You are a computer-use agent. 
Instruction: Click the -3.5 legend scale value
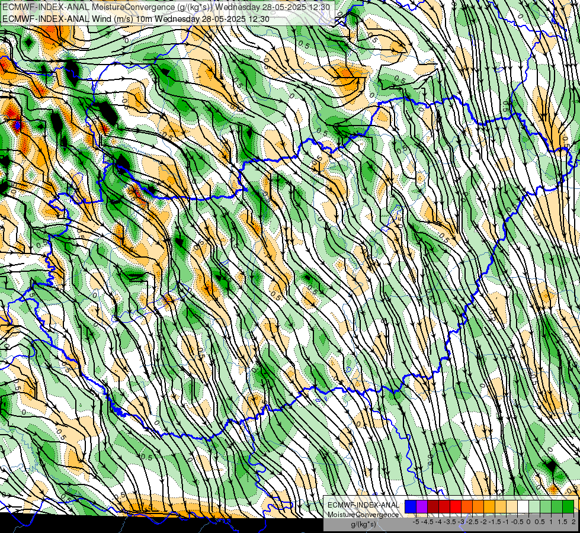450,522
